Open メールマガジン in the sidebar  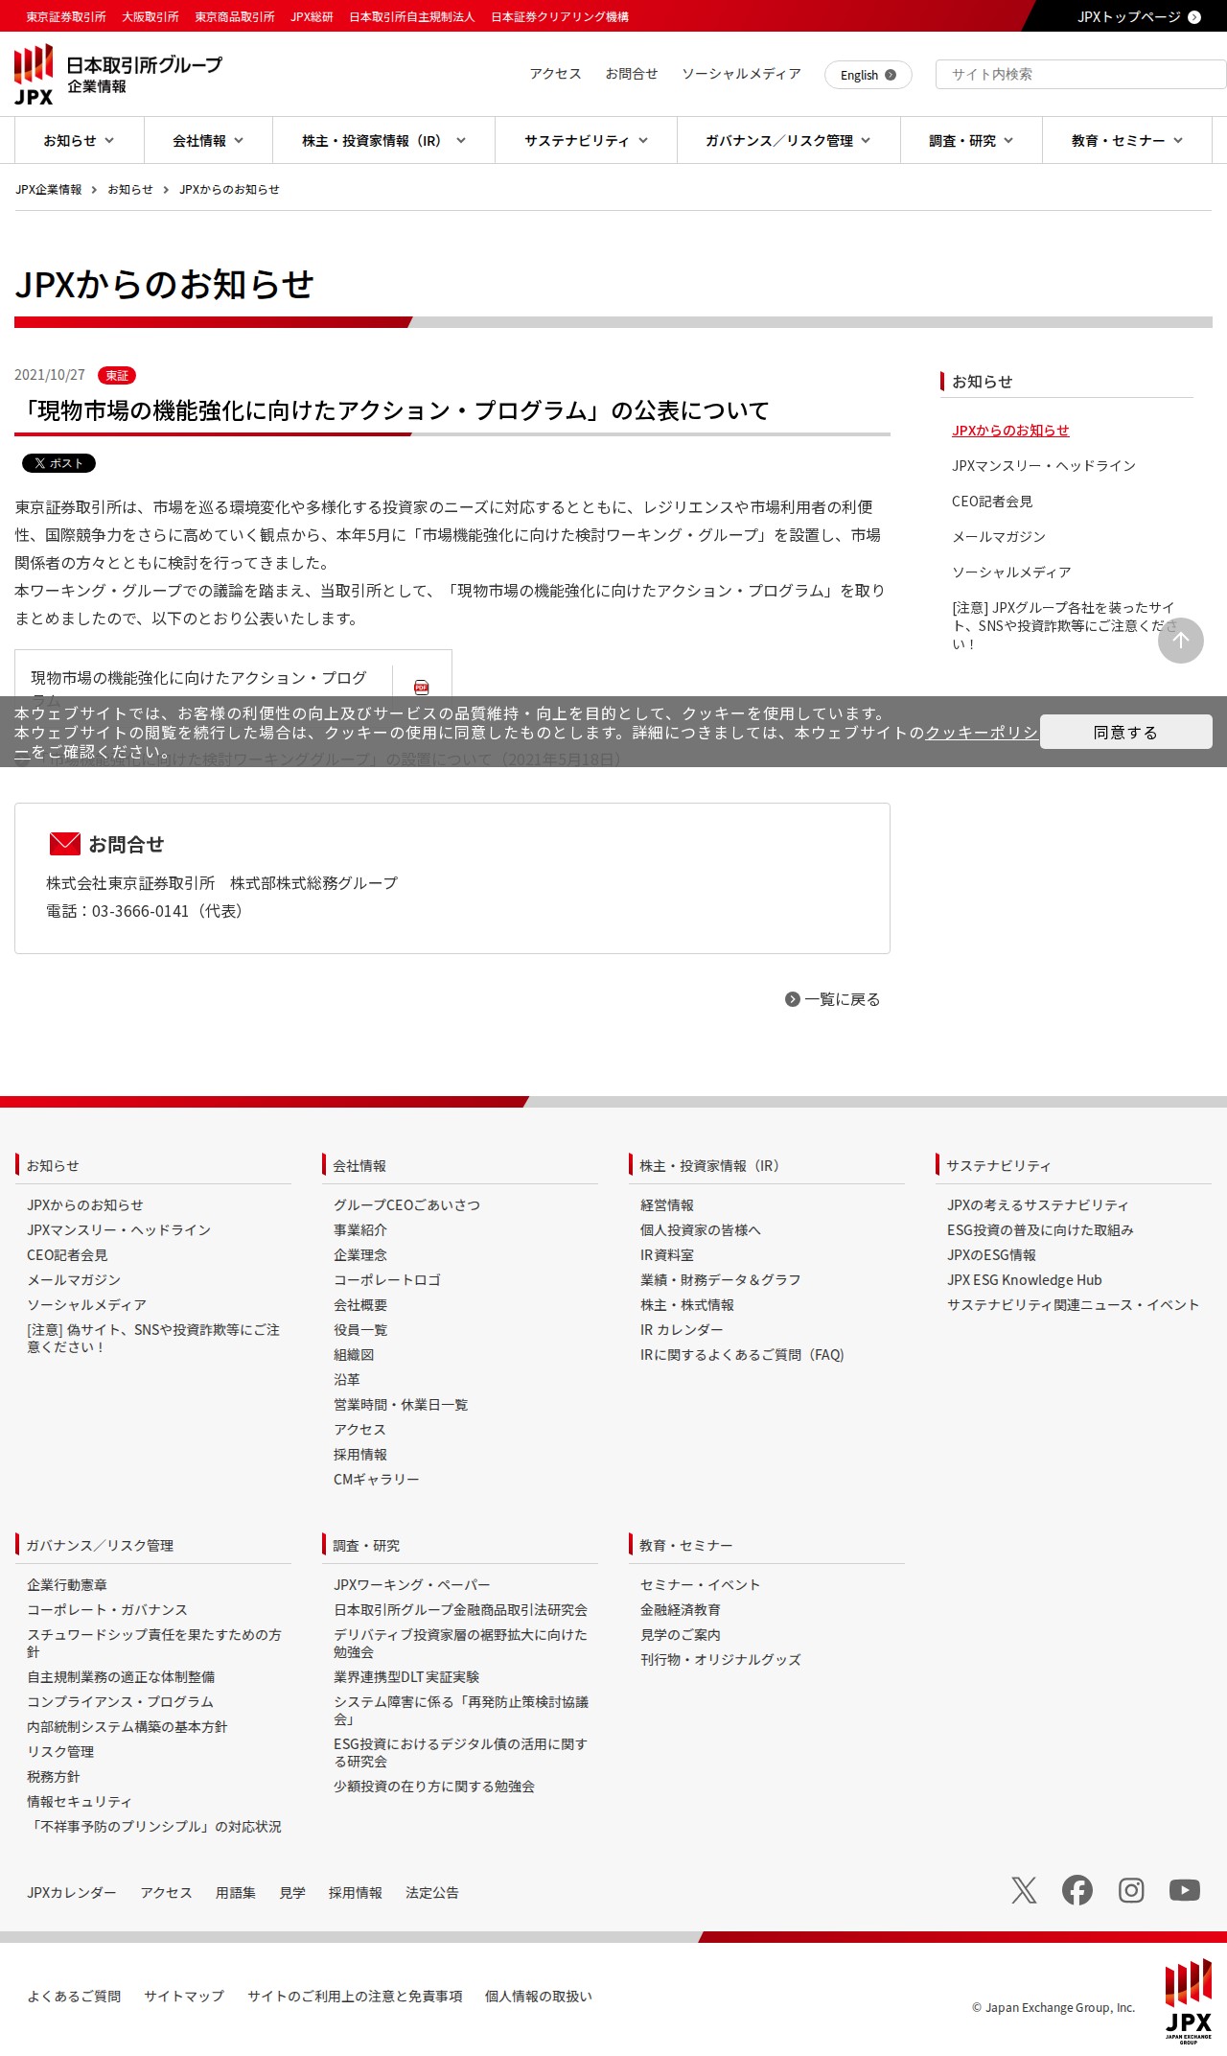999,537
